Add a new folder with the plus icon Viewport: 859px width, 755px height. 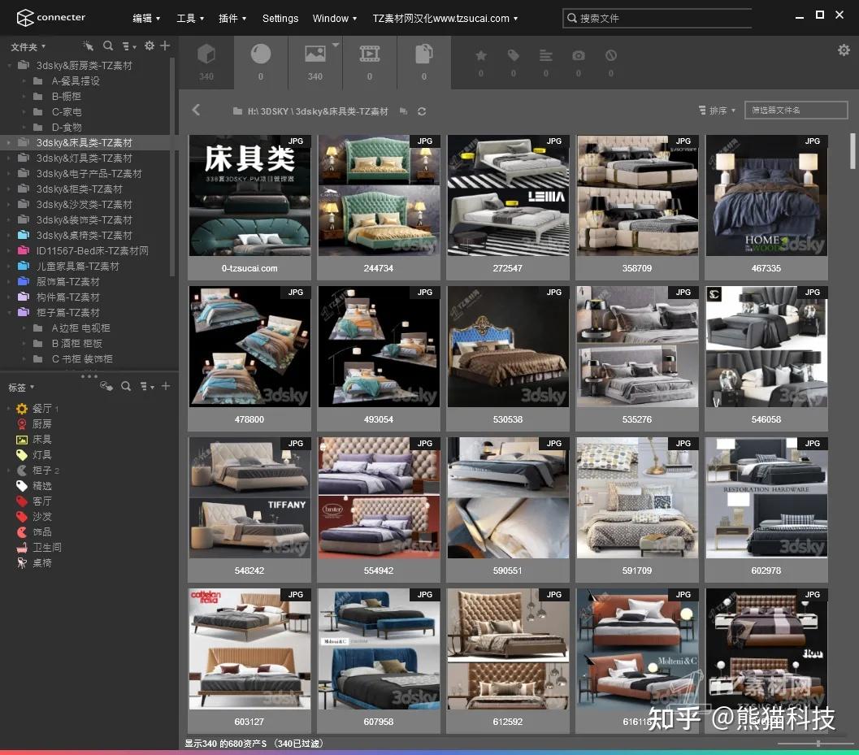[x=165, y=46]
